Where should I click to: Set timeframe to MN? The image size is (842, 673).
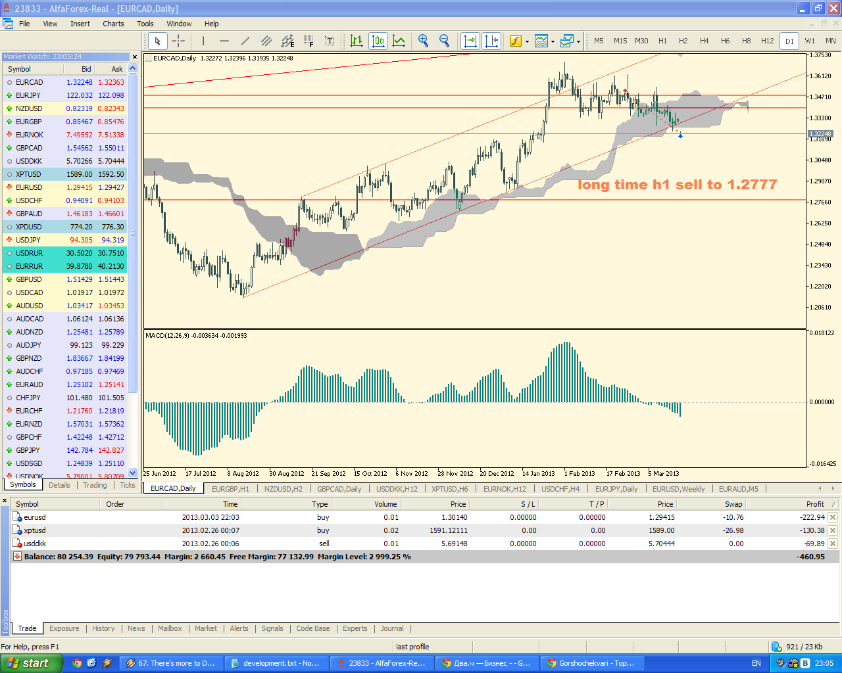pyautogui.click(x=831, y=41)
